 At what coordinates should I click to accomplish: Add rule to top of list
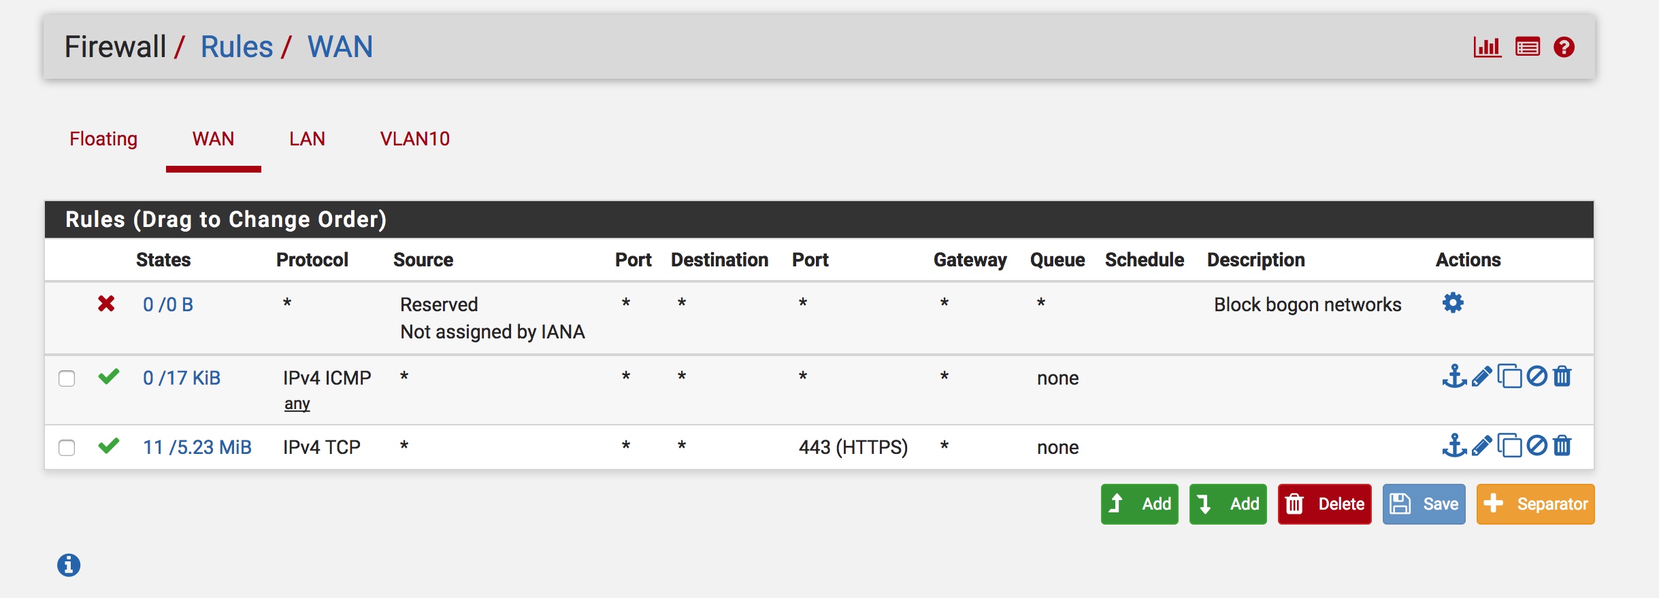click(x=1139, y=504)
